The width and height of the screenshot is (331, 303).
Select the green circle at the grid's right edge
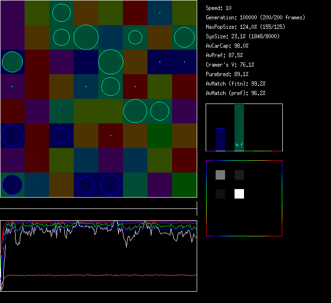[x=184, y=37]
